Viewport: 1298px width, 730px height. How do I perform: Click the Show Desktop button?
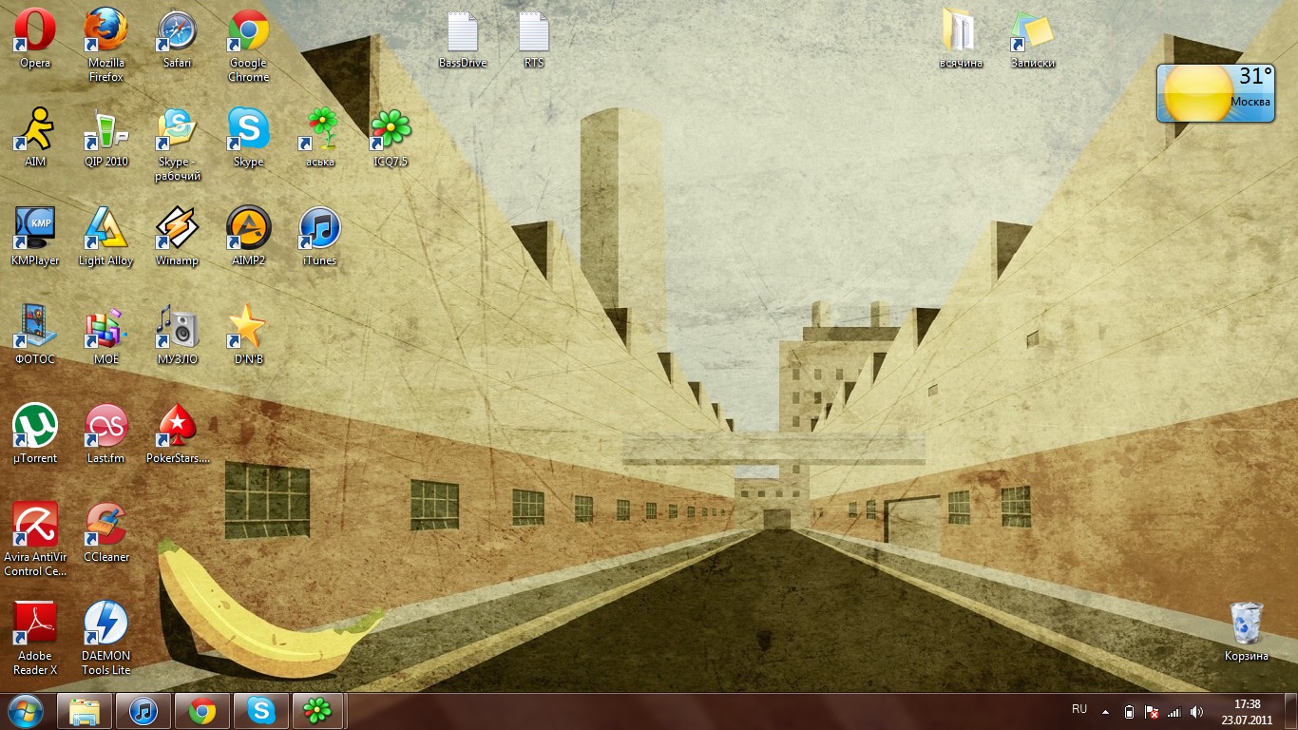click(1290, 712)
